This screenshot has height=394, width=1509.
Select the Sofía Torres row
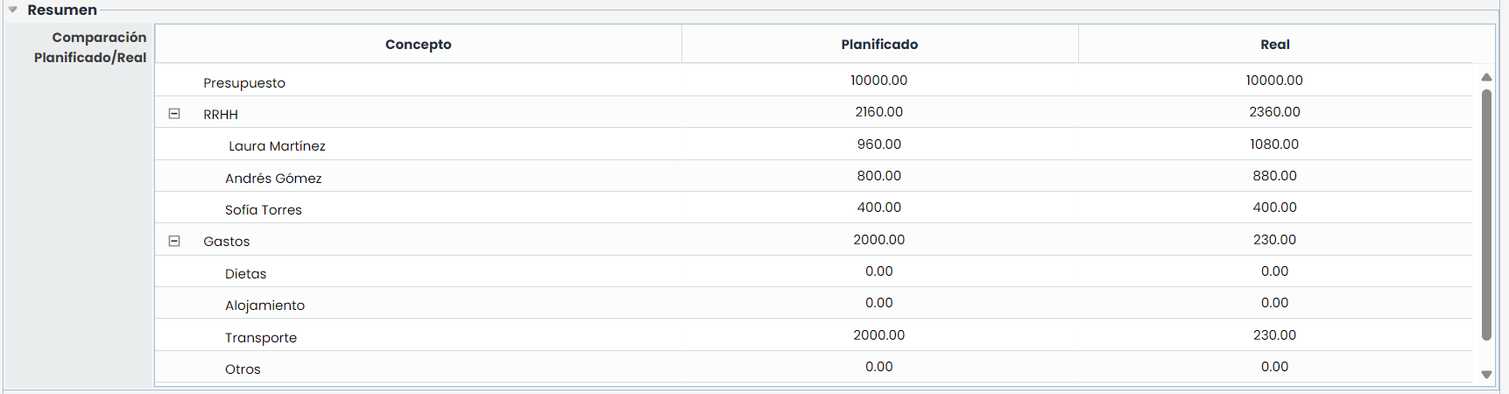coord(264,210)
